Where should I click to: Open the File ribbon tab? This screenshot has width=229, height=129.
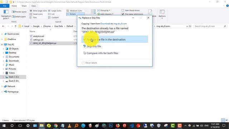tap(5, 6)
